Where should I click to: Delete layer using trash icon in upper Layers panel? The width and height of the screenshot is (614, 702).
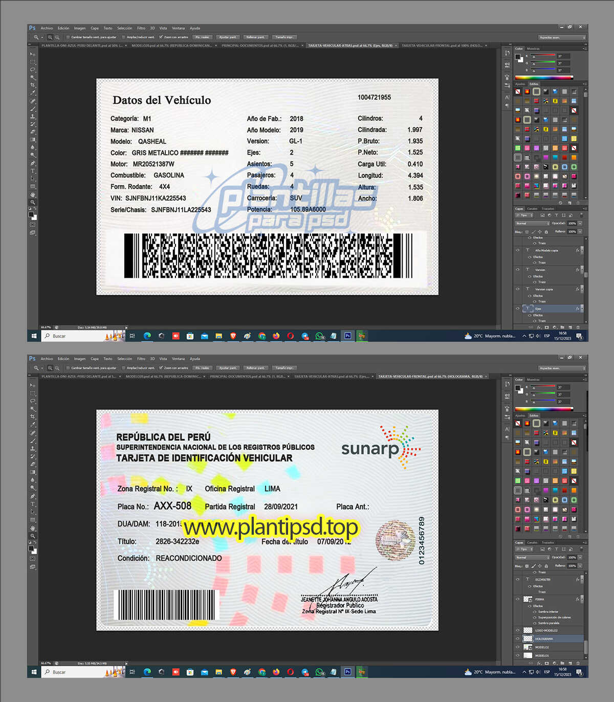point(578,327)
